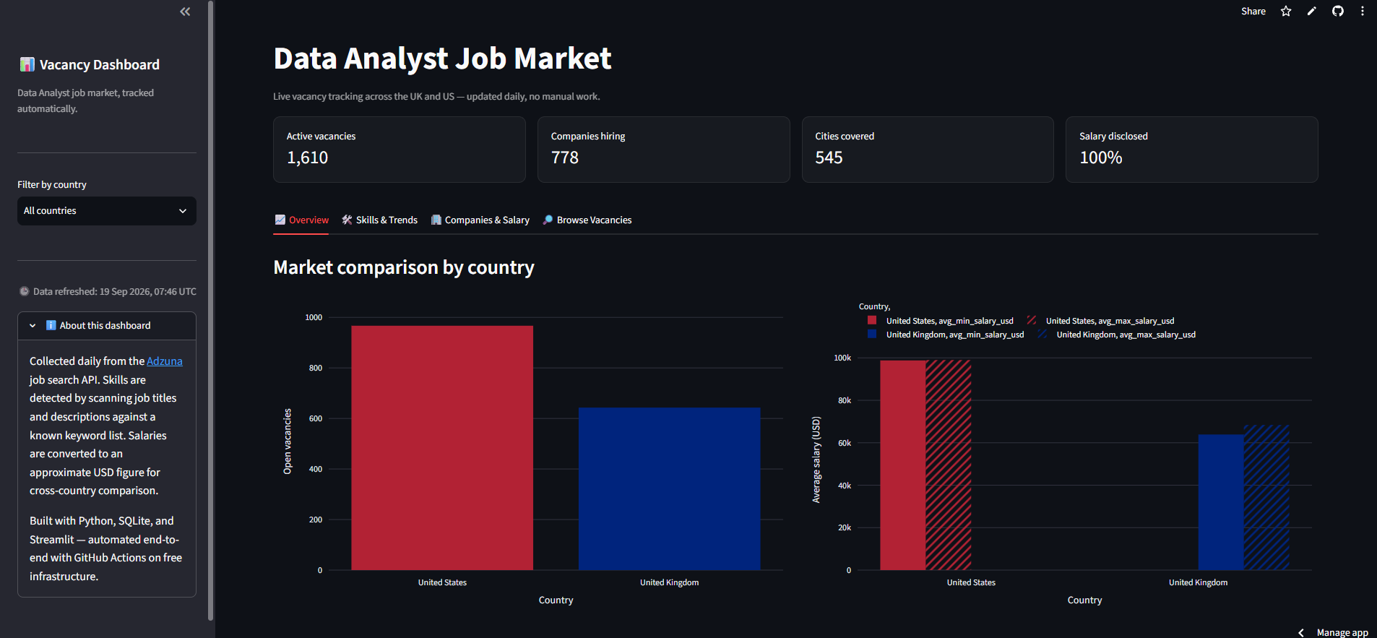Open the Filter by country dropdown

coord(107,211)
